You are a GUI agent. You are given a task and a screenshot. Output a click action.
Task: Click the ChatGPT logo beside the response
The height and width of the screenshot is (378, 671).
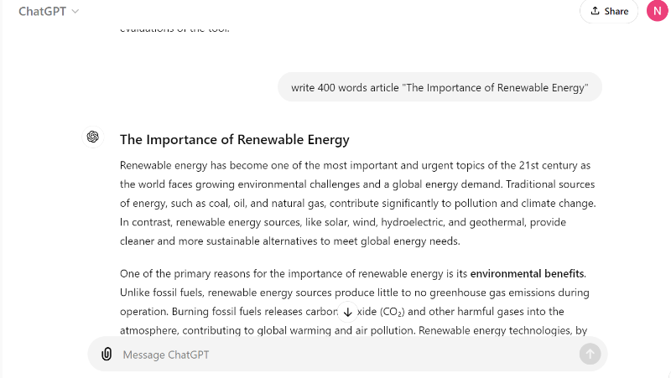click(x=93, y=137)
